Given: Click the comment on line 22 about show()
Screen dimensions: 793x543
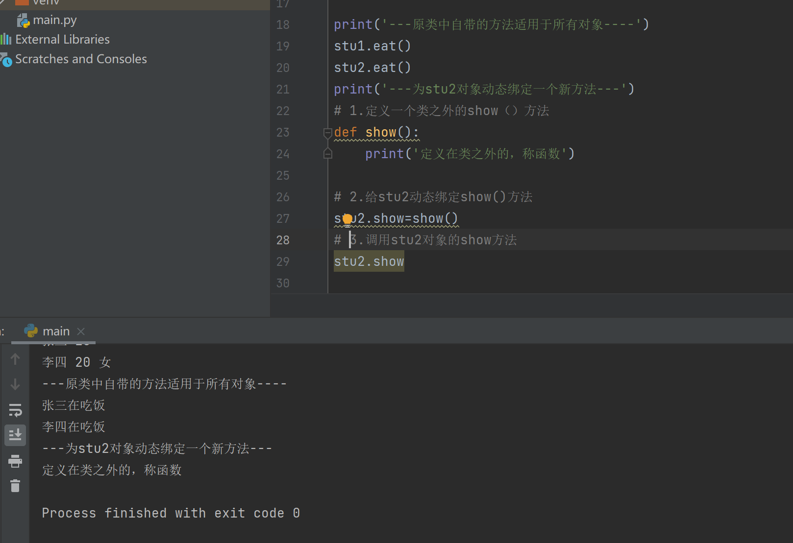Looking at the screenshot, I should pyautogui.click(x=442, y=111).
